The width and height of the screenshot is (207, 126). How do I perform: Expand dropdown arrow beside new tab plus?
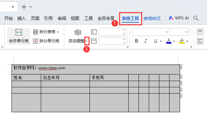31,7
